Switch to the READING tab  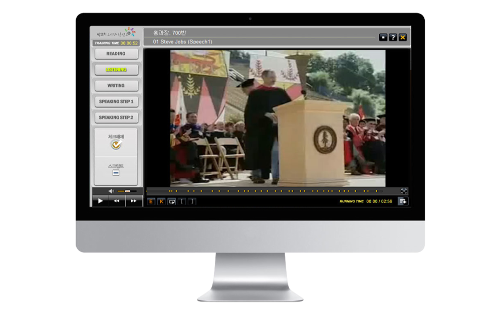pos(116,53)
